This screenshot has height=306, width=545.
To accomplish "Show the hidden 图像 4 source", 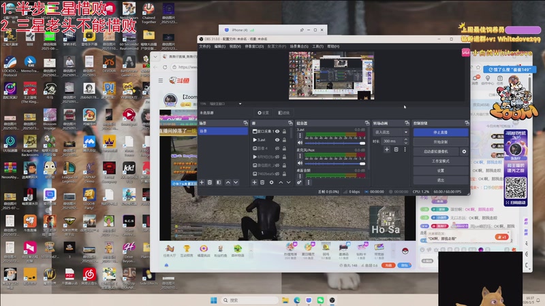I will [x=277, y=148].
